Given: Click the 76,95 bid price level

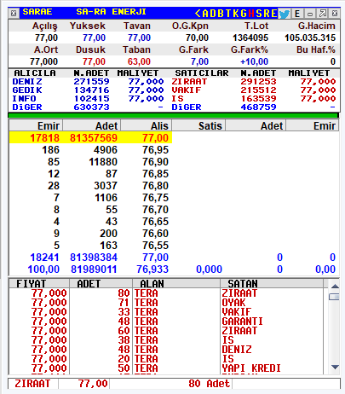Looking at the screenshot, I should click(155, 150).
